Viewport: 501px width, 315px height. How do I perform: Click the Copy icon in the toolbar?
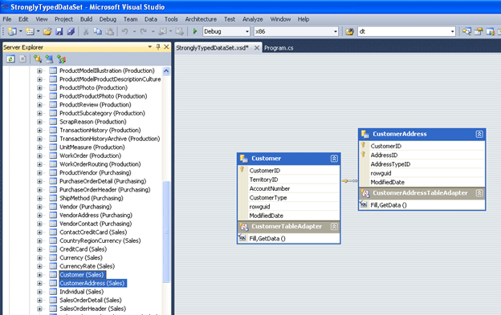click(x=97, y=31)
